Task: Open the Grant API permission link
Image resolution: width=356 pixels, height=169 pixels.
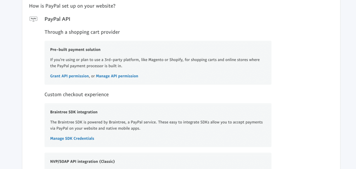Action: [69, 76]
